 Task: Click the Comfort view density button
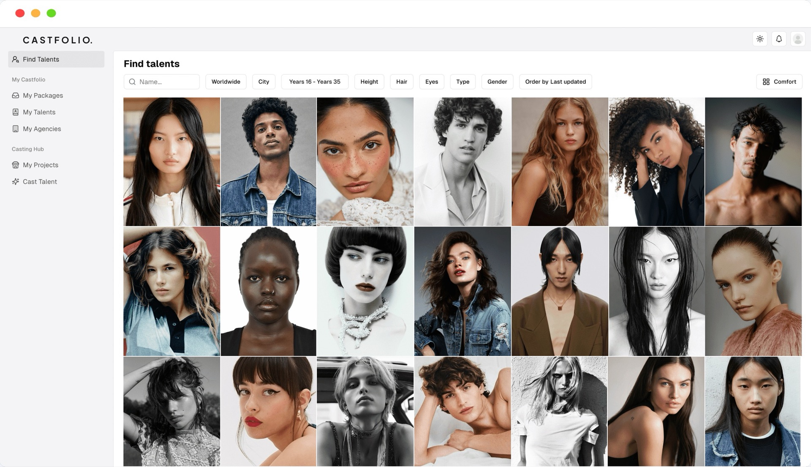[x=779, y=82]
